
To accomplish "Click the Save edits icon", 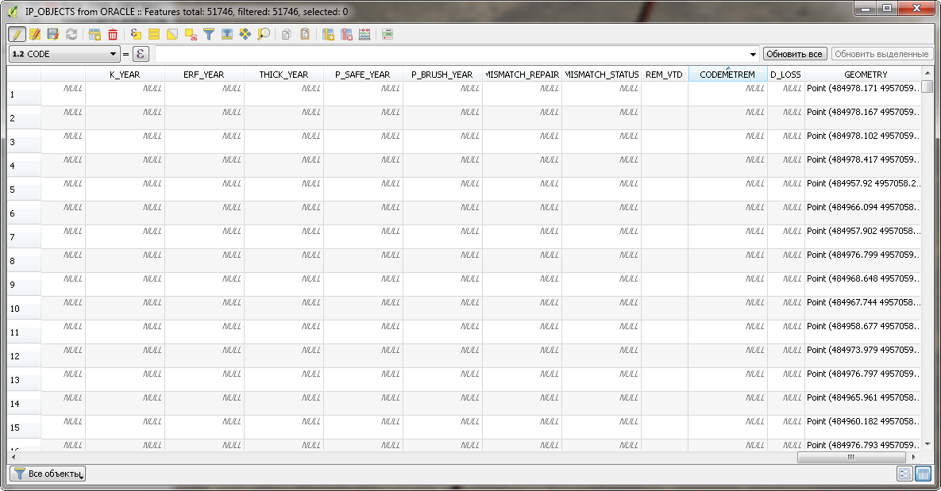I will (x=53, y=34).
